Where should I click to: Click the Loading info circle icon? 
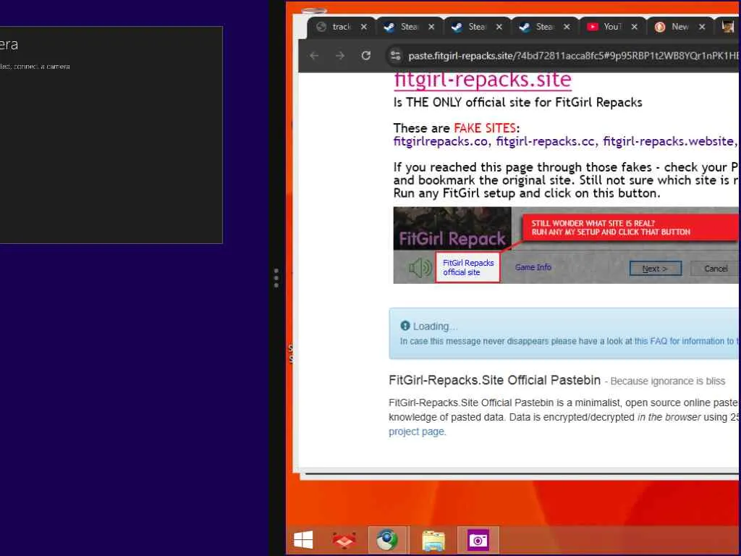coord(405,326)
